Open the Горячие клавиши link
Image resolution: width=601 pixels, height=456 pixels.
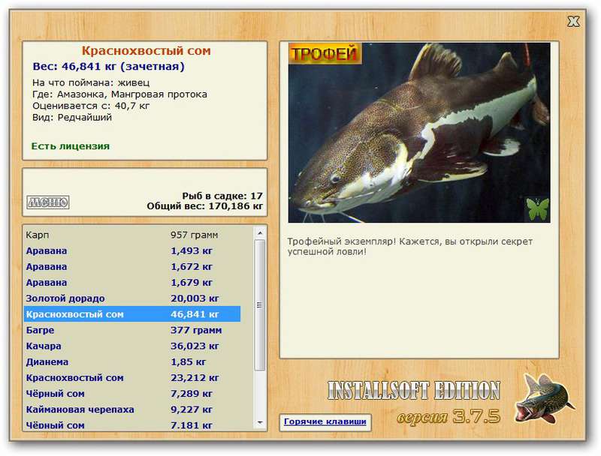325,421
